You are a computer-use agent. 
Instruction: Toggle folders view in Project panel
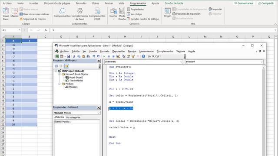(x=66, y=66)
